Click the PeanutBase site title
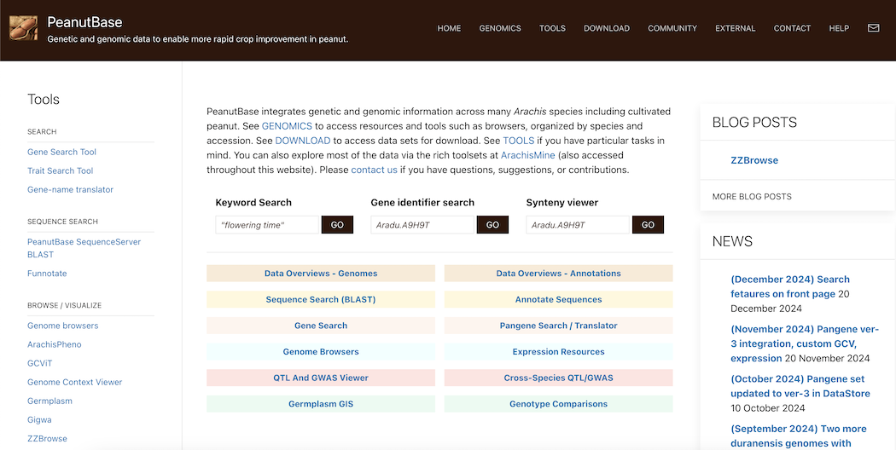896x450 pixels. 84,22
